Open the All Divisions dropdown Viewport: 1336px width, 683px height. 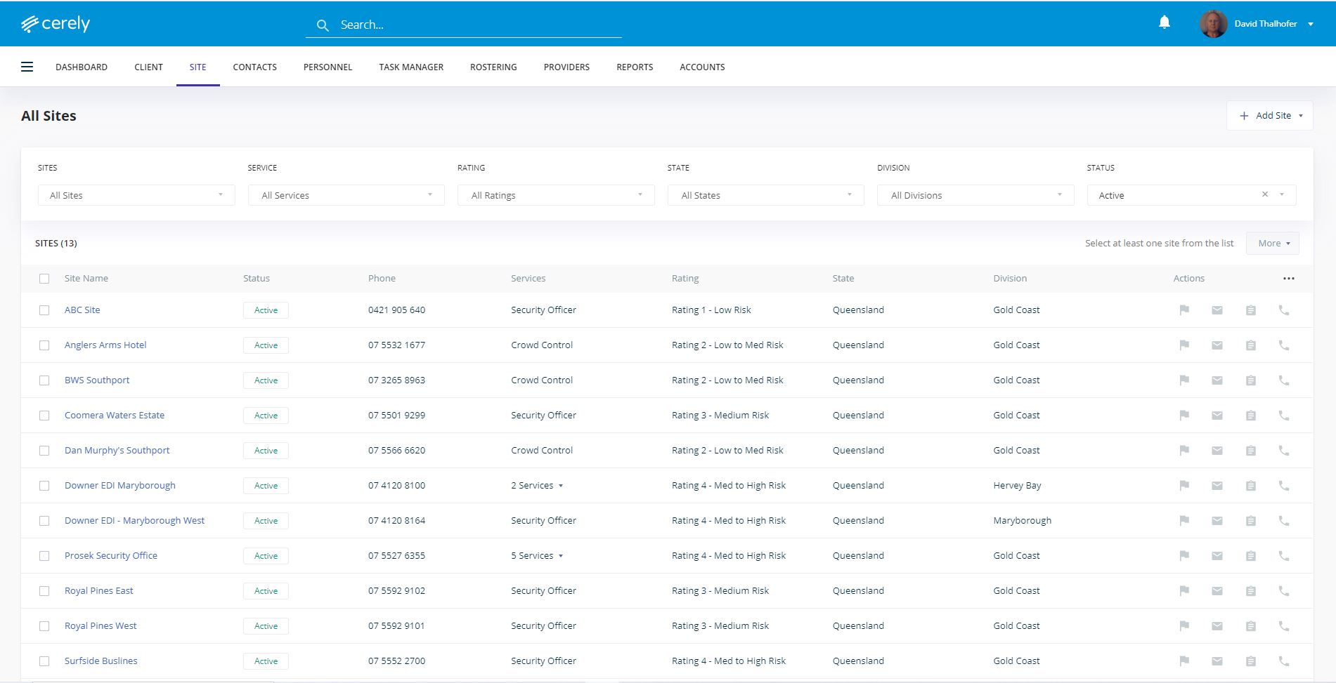click(x=975, y=195)
